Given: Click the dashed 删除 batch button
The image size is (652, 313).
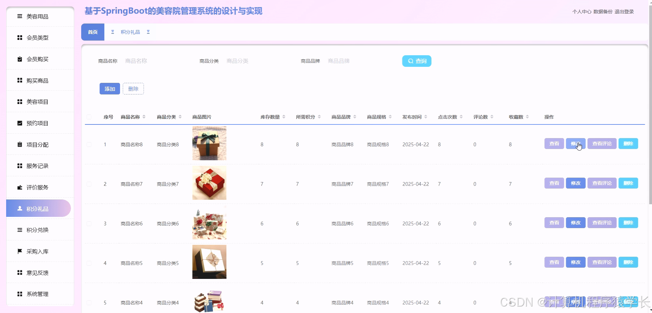Looking at the screenshot, I should (133, 89).
